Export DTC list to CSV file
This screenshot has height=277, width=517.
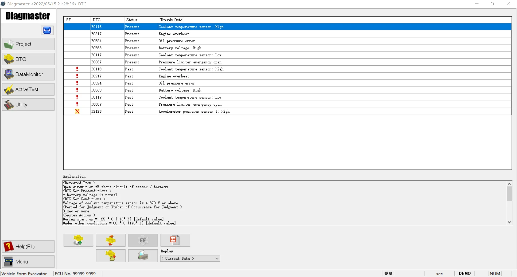pos(175,240)
